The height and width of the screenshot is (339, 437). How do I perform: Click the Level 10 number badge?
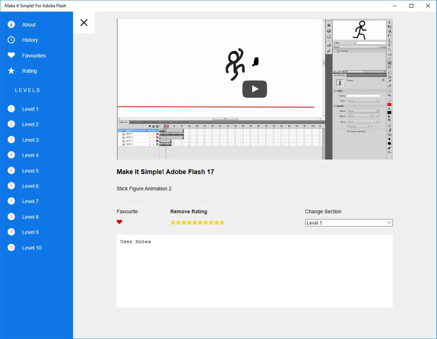pos(11,247)
